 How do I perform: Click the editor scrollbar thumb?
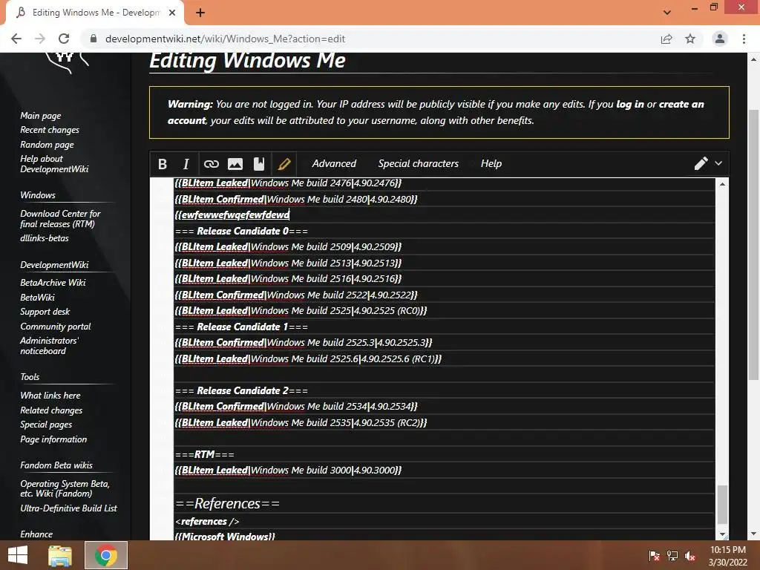click(x=722, y=504)
